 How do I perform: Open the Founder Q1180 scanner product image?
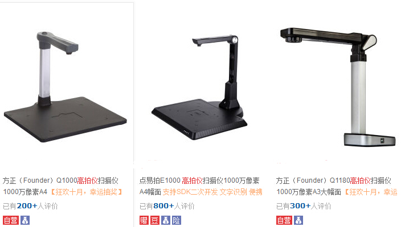tap(338, 87)
